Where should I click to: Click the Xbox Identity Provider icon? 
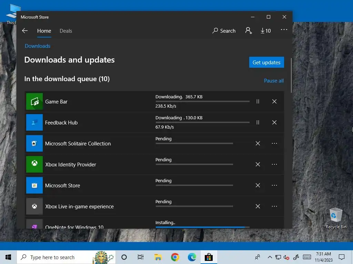click(x=34, y=164)
